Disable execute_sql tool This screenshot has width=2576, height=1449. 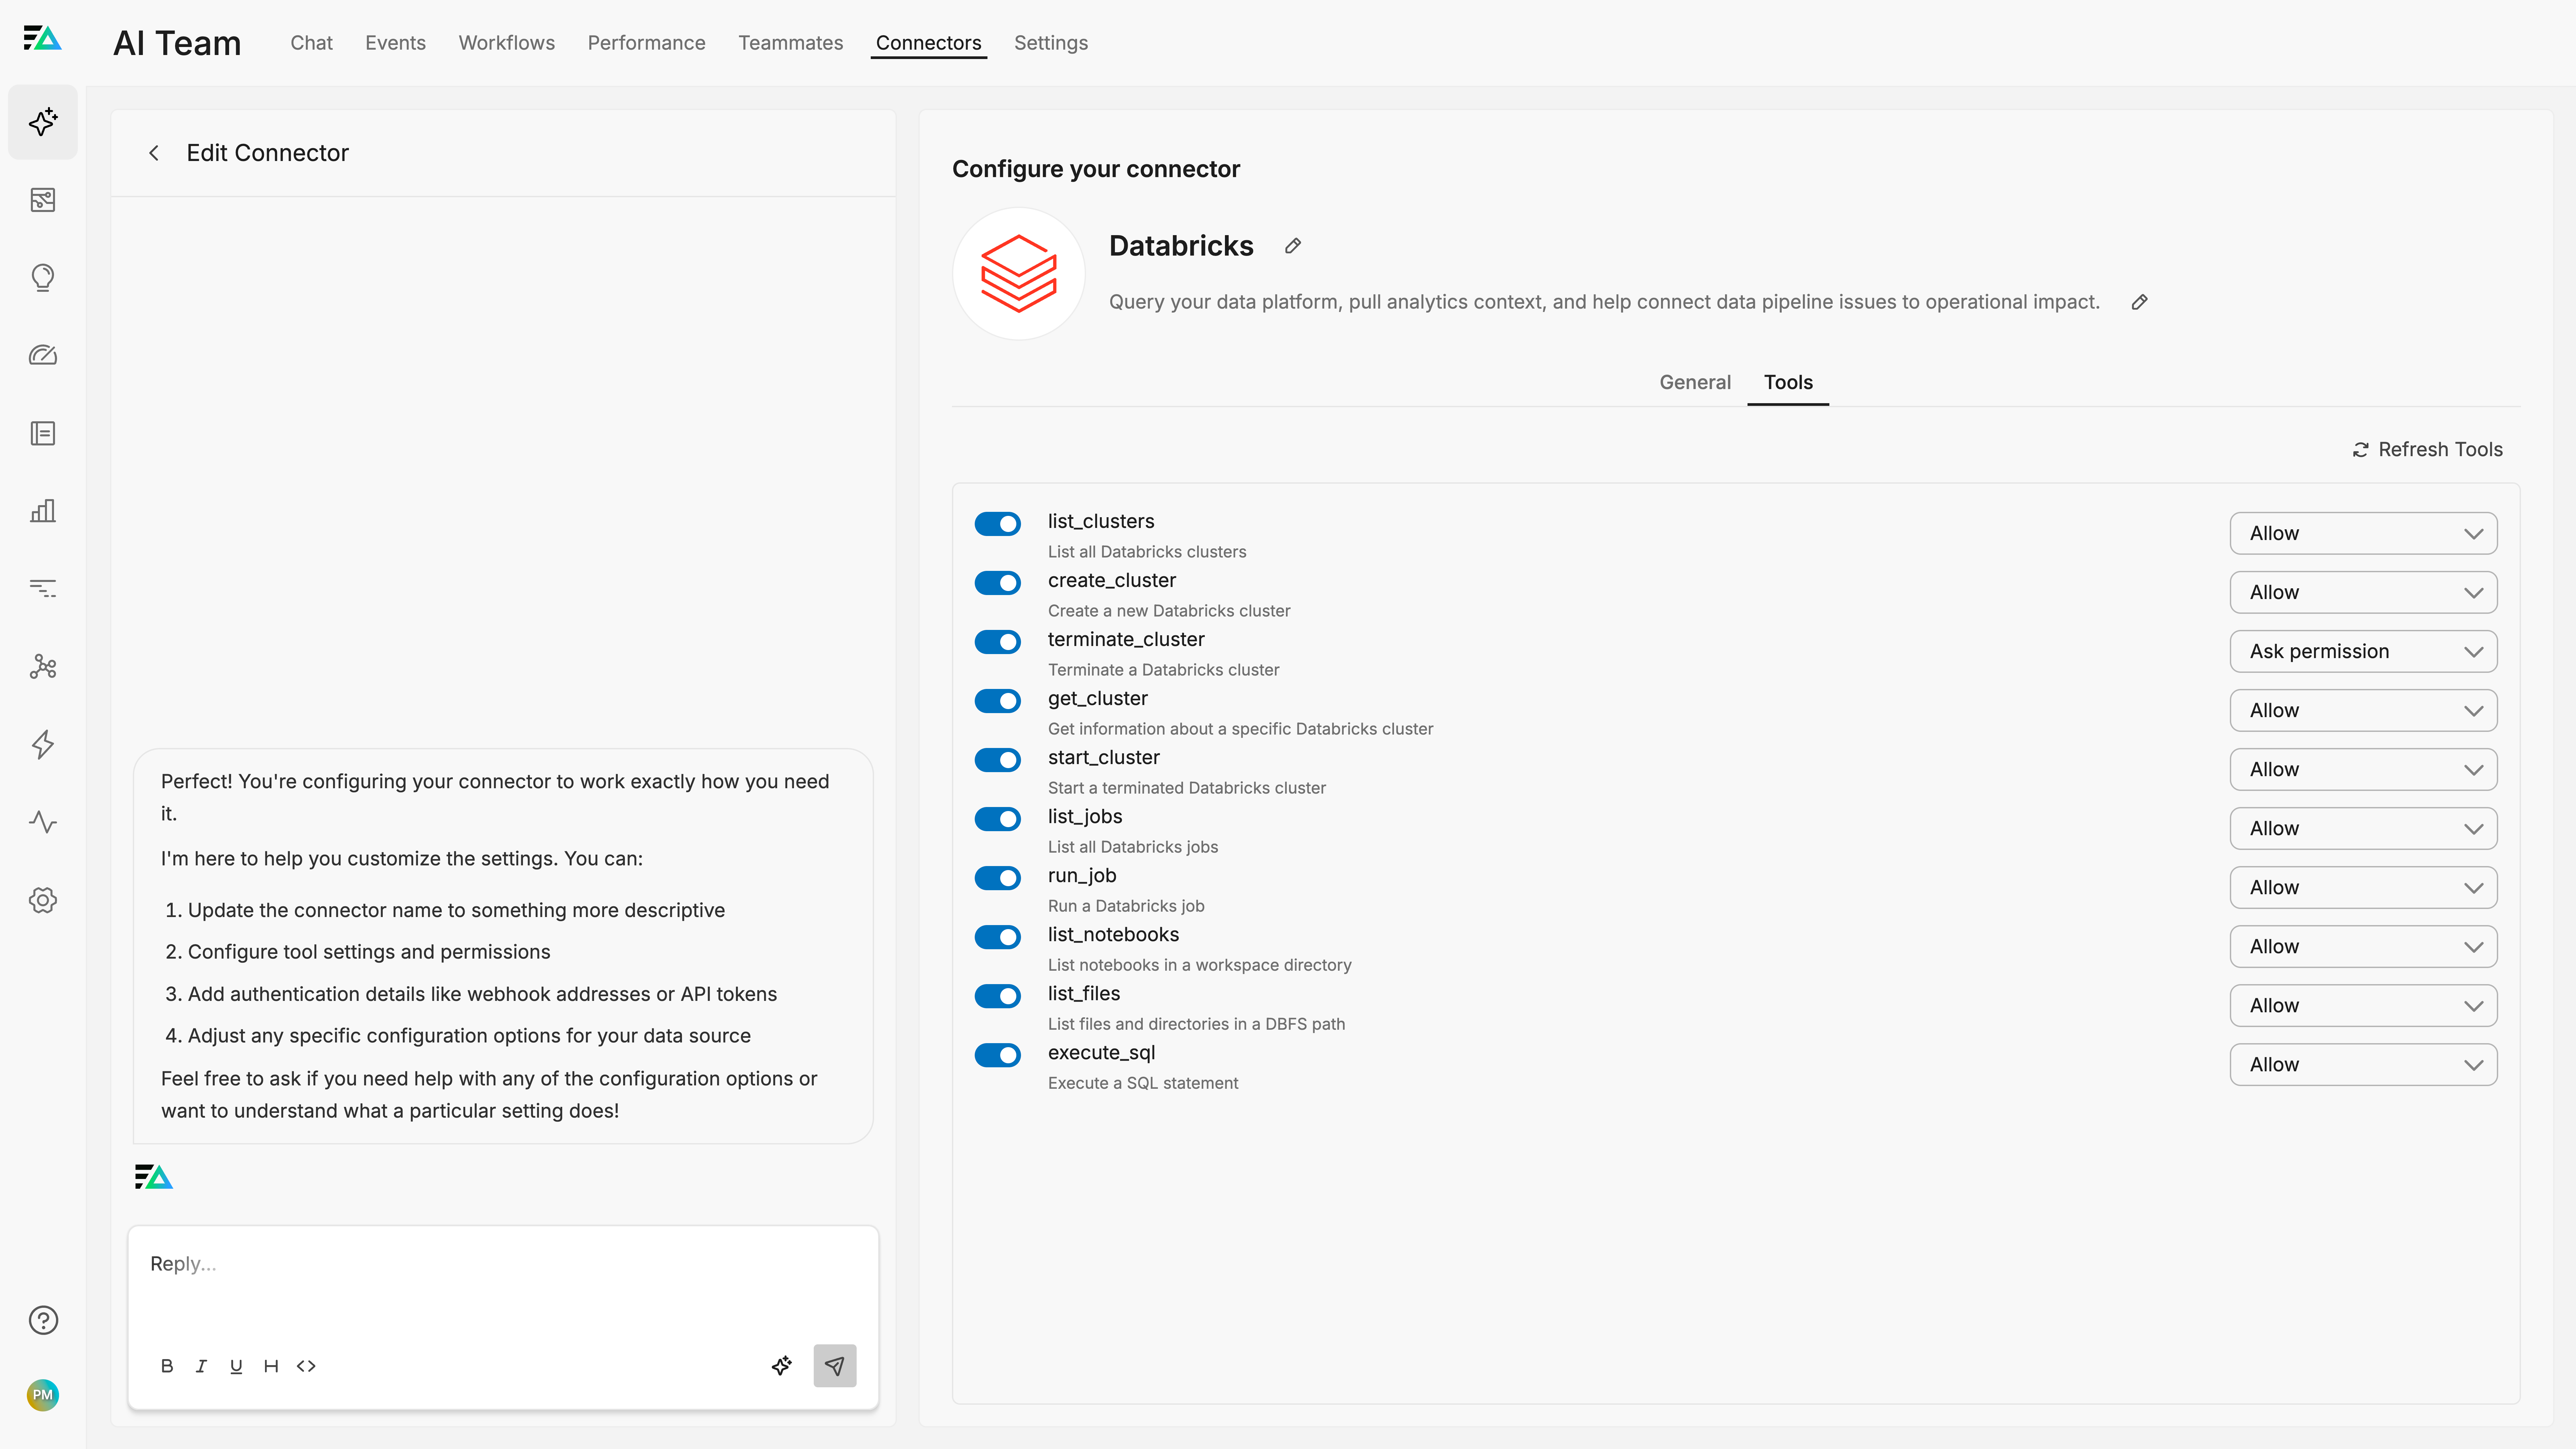[x=998, y=1055]
